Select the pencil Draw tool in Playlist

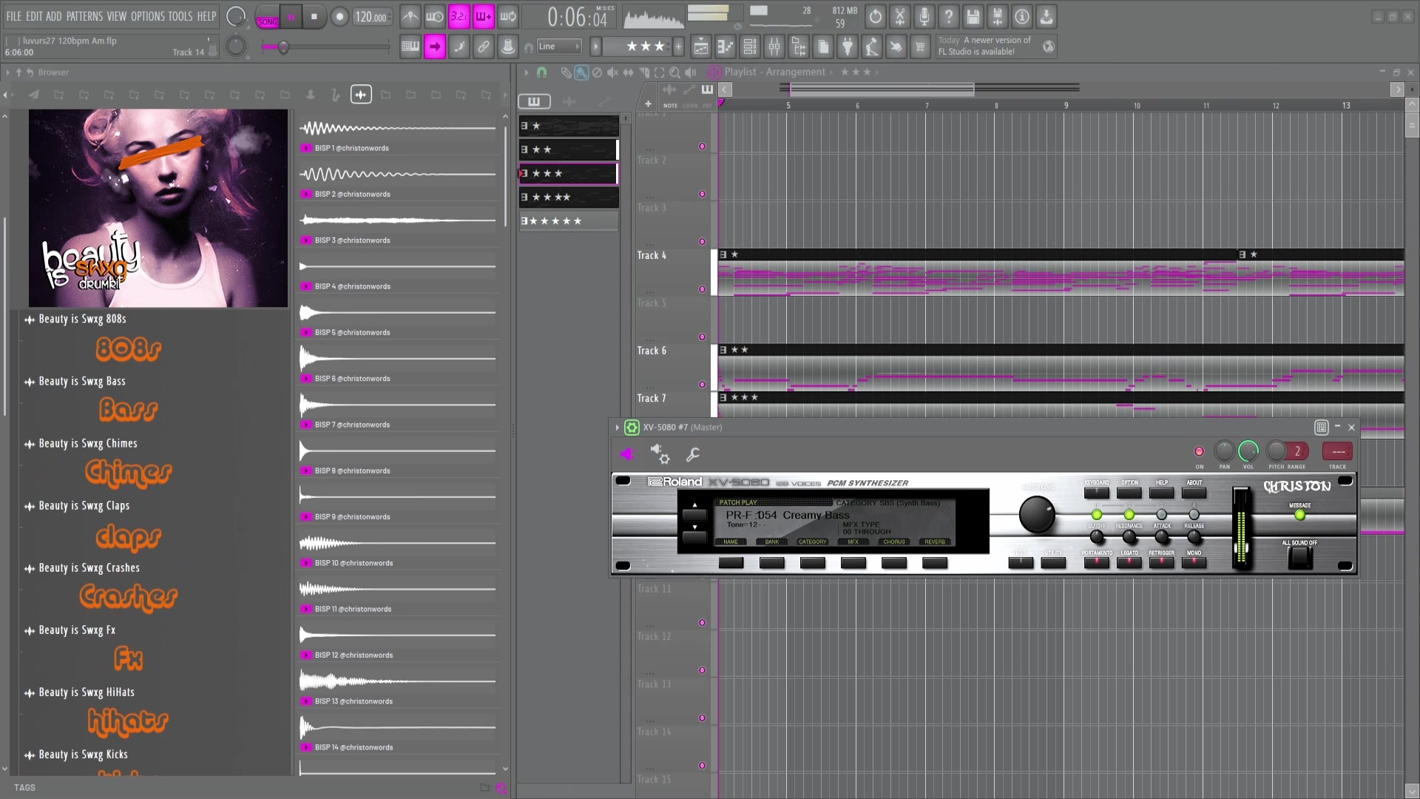tap(566, 73)
